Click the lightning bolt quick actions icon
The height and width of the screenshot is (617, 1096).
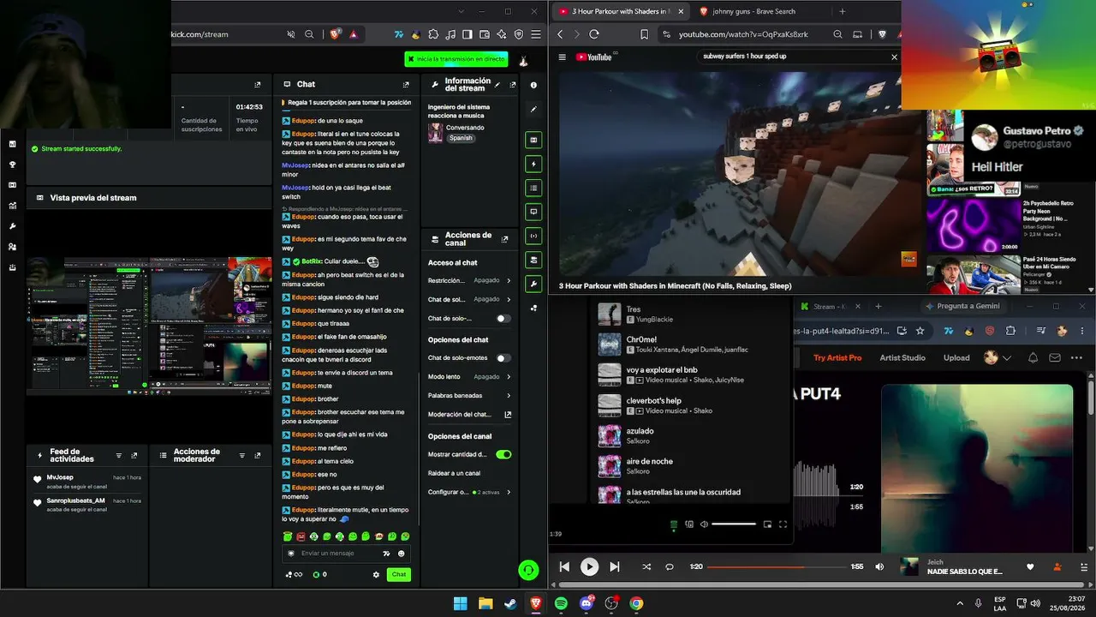click(533, 164)
